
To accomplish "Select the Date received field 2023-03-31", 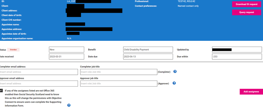I will click(x=66, y=57).
